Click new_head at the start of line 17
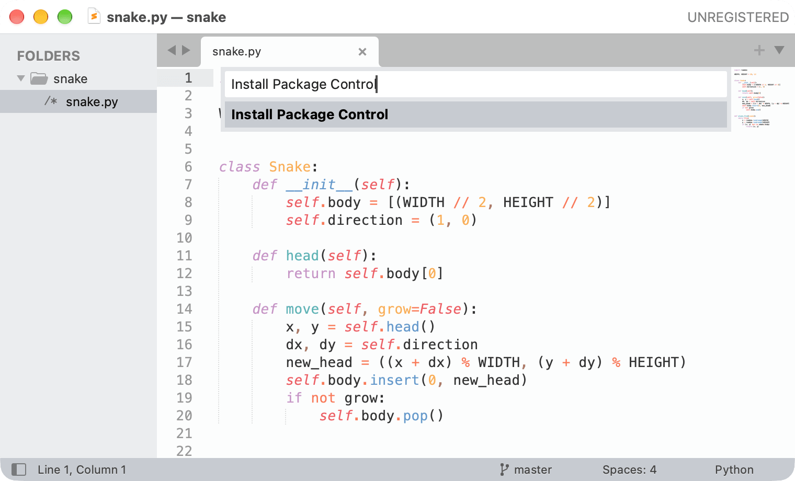 pos(319,362)
